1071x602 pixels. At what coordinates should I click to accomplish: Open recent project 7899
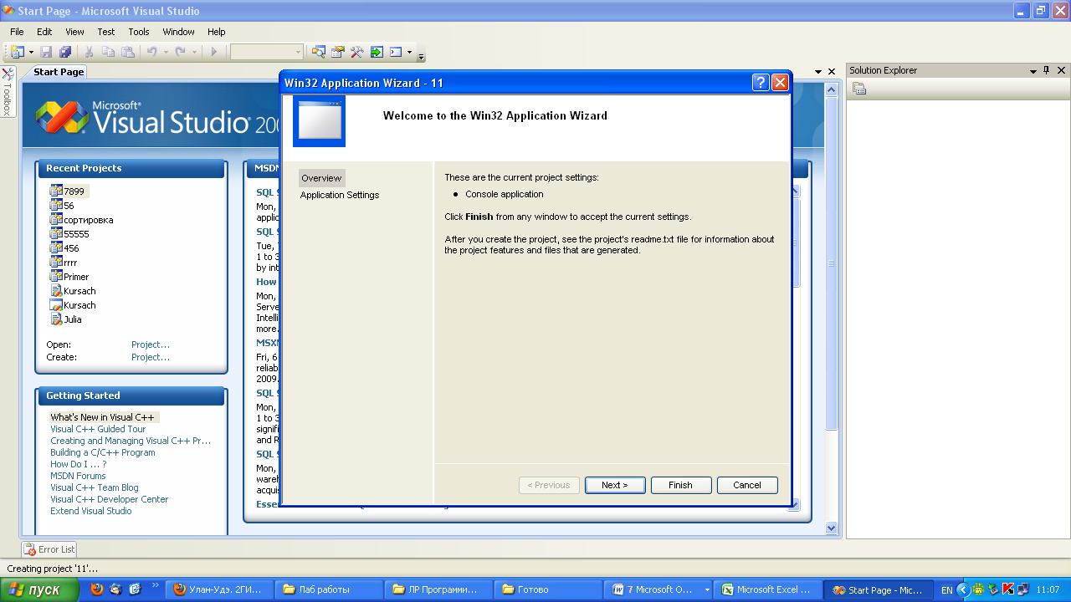tap(68, 191)
